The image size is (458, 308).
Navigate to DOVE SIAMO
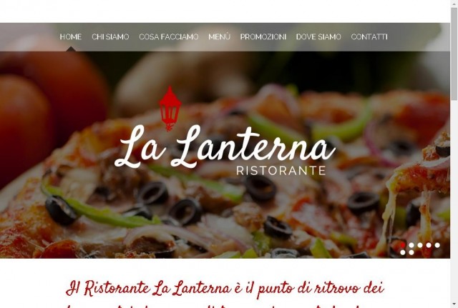318,36
